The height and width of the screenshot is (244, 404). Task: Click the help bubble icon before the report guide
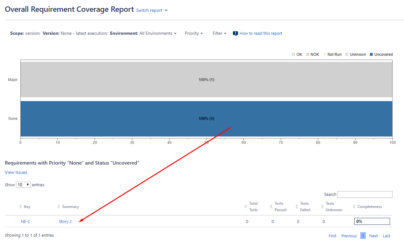pos(235,33)
